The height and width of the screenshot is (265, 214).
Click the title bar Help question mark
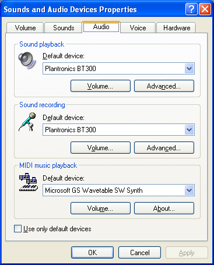pyautogui.click(x=191, y=9)
